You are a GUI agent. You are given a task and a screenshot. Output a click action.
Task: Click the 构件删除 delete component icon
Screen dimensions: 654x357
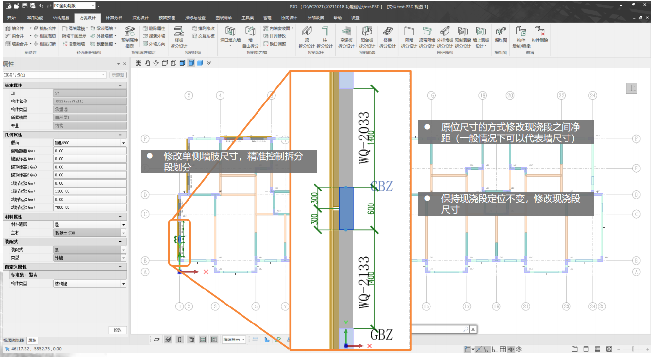coord(539,32)
